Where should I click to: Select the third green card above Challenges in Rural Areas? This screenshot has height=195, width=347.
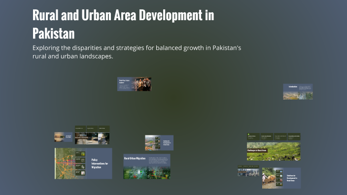pyautogui.click(x=280, y=136)
